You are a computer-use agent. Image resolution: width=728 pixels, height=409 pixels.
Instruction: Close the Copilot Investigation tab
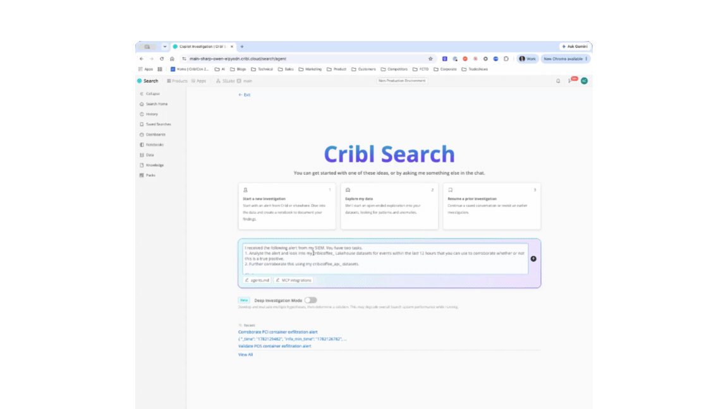[232, 46]
